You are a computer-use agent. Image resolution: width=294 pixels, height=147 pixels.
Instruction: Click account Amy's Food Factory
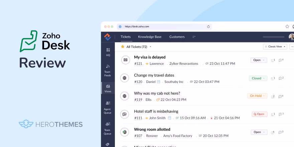tap(178, 136)
